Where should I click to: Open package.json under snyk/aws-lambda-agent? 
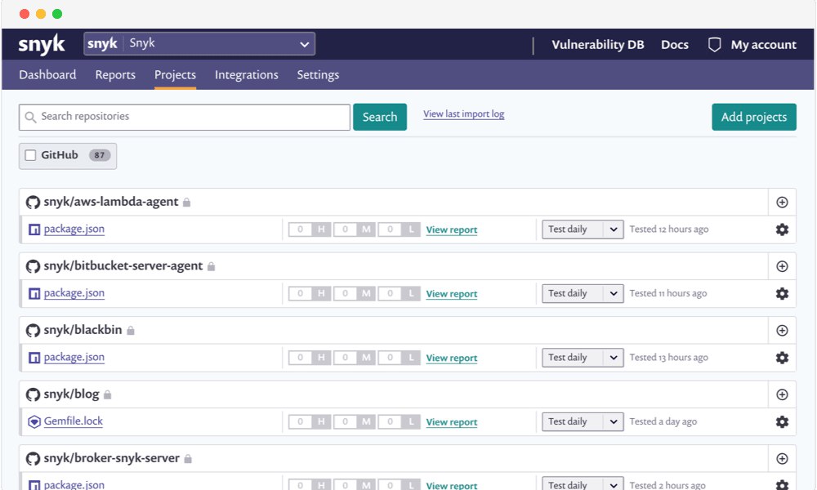tap(74, 229)
